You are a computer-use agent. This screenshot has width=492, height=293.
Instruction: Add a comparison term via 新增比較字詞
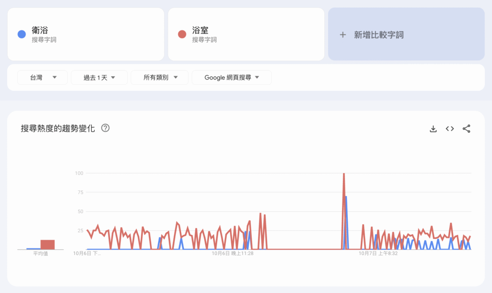406,35
